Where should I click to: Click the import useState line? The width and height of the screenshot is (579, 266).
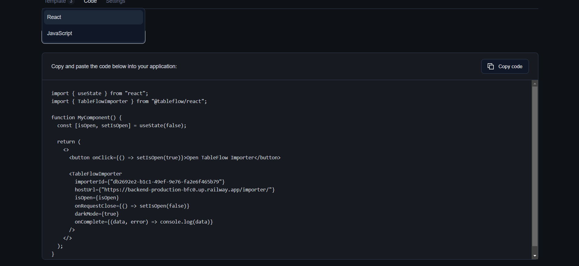pyautogui.click(x=100, y=93)
